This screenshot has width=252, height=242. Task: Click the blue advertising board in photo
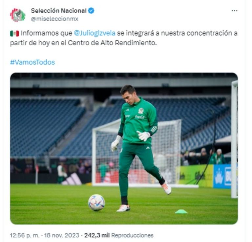222,176
